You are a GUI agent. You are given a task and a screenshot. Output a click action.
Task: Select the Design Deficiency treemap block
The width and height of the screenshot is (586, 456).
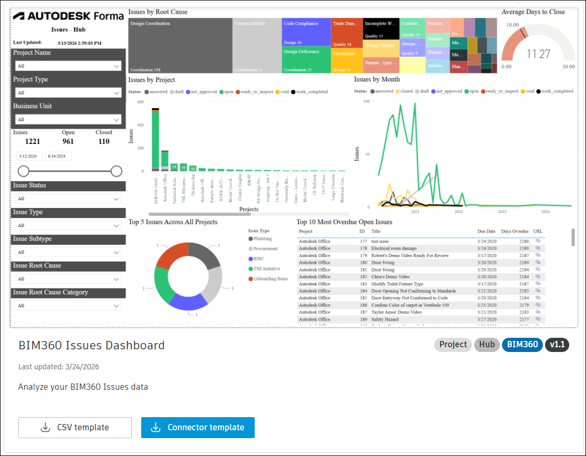pos(307,59)
